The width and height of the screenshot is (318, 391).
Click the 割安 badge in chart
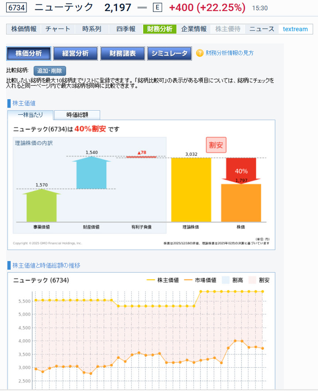(x=216, y=145)
